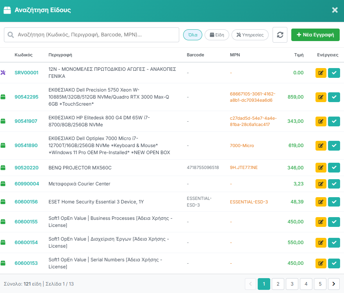Viewport: 344px width, 293px height.
Task: Filter list by Υπηρεσίες
Action: coord(250,35)
